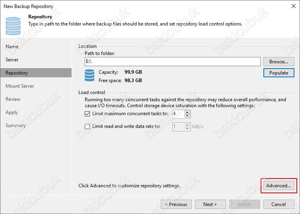Image resolution: width=300 pixels, height=214 pixels.
Task: Select the Repository wizard step
Action: click(36, 73)
